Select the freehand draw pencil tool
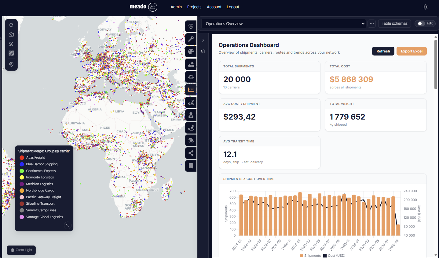Screen dimensions: 439x258 pos(11,44)
